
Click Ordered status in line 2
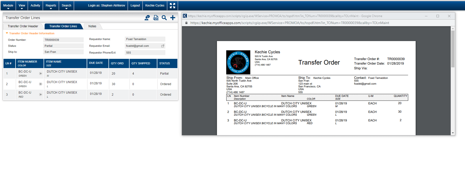(x=166, y=84)
